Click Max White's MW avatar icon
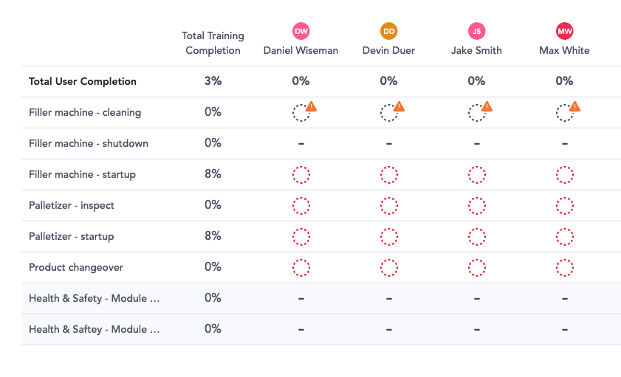Screen dimensions: 621x377 (x=565, y=31)
